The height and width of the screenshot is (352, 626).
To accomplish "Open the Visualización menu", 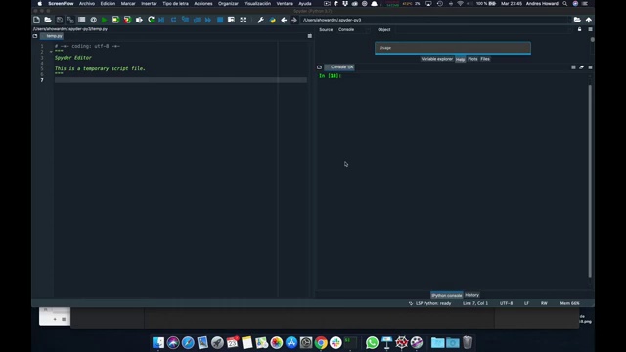I will point(257,3).
